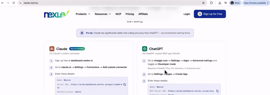Open the dashboard.nexlev.io link

coord(82,60)
